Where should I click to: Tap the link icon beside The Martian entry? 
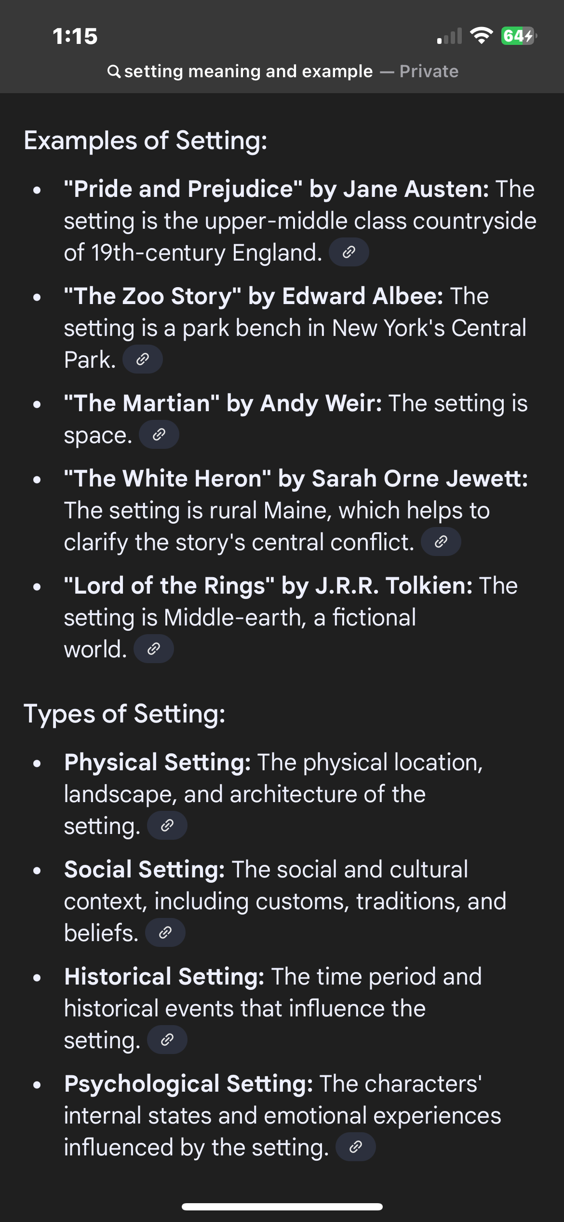point(159,435)
